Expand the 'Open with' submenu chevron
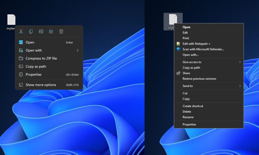Image resolution: width=259 pixels, height=155 pixels. pos(78,50)
